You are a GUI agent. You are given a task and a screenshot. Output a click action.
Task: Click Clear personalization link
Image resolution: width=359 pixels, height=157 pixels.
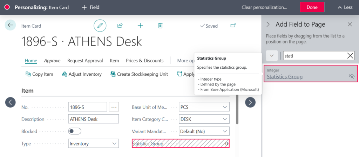(x=264, y=7)
